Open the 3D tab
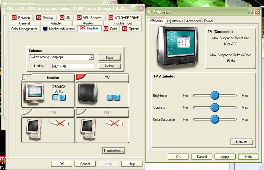Viewport: 264px width, 170px height. click(x=65, y=18)
